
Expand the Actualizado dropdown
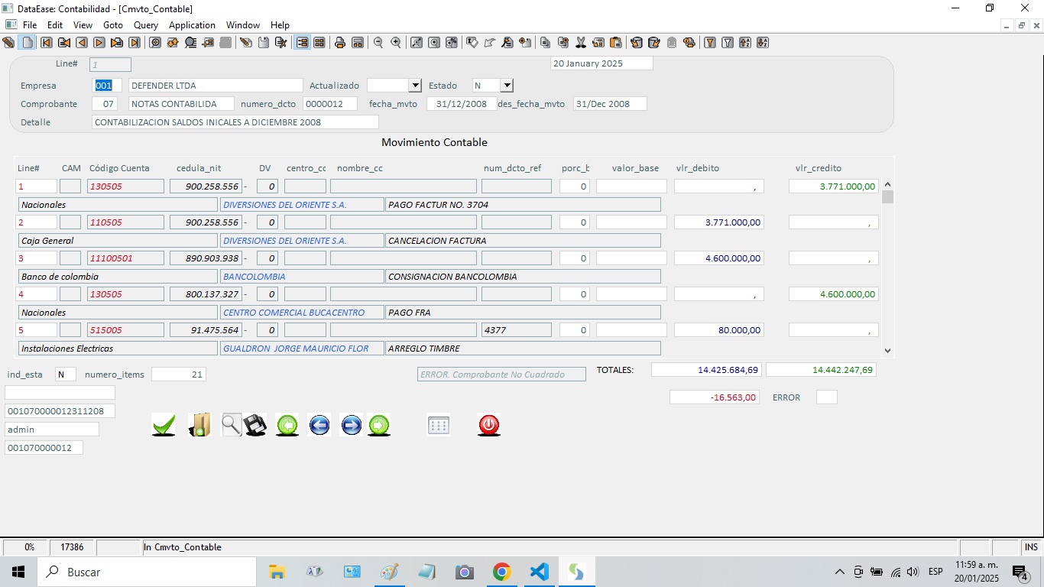pyautogui.click(x=414, y=86)
